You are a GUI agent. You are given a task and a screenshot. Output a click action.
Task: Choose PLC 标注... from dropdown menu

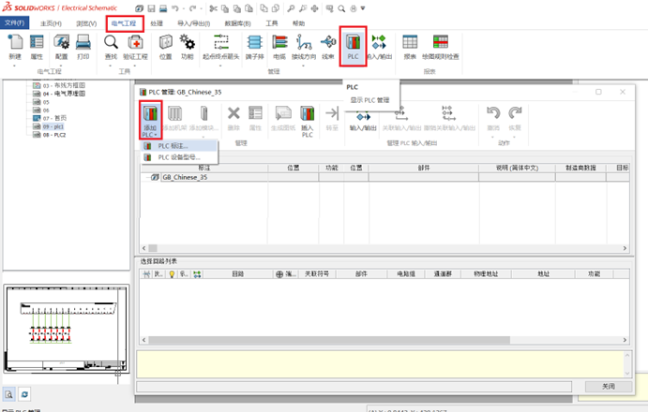(x=178, y=146)
